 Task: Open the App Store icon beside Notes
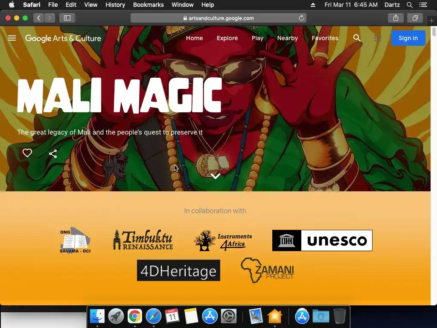[x=210, y=316]
